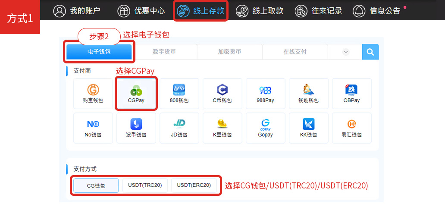This screenshot has width=445, height=207.
Task: Select the Gopay provider icon
Action: click(265, 125)
